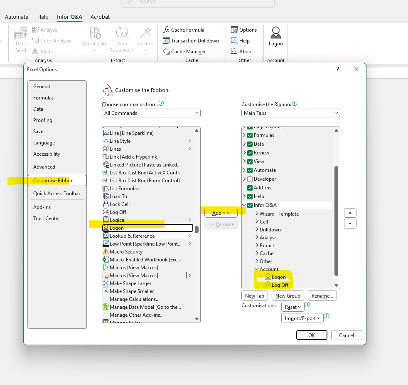Click the Zero Suppress ribbon icon
The width and height of the screenshot is (408, 385).
tap(122, 33)
